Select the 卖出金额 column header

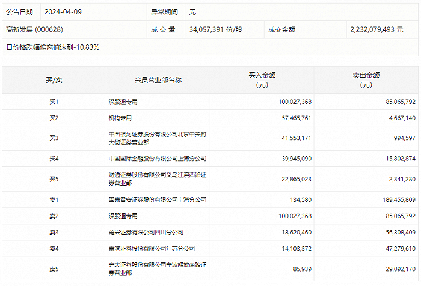(366, 80)
